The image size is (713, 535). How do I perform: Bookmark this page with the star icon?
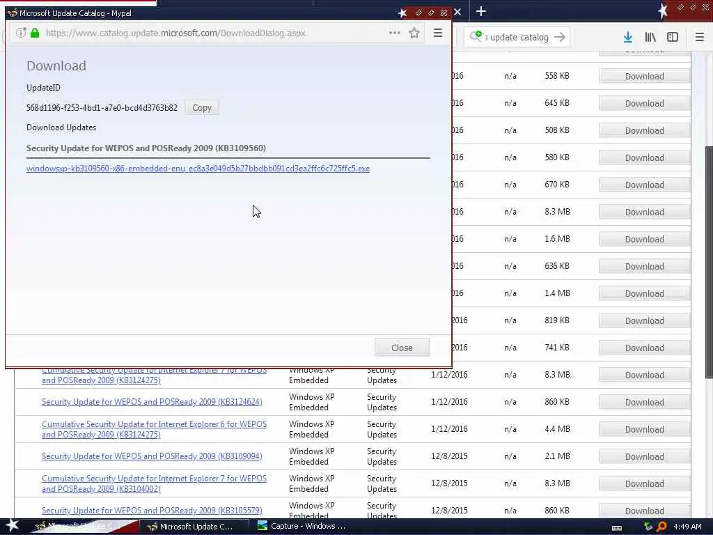[x=414, y=33]
